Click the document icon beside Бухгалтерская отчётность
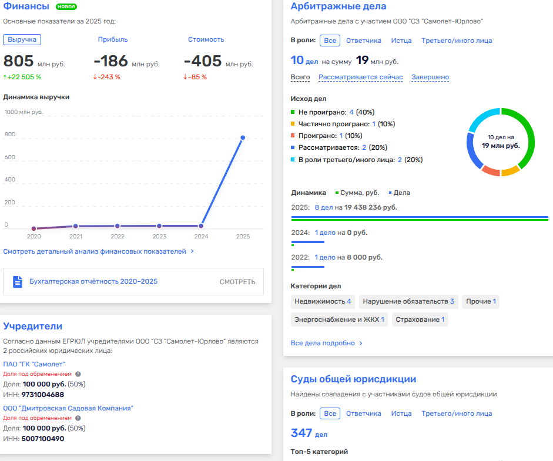 [18, 282]
